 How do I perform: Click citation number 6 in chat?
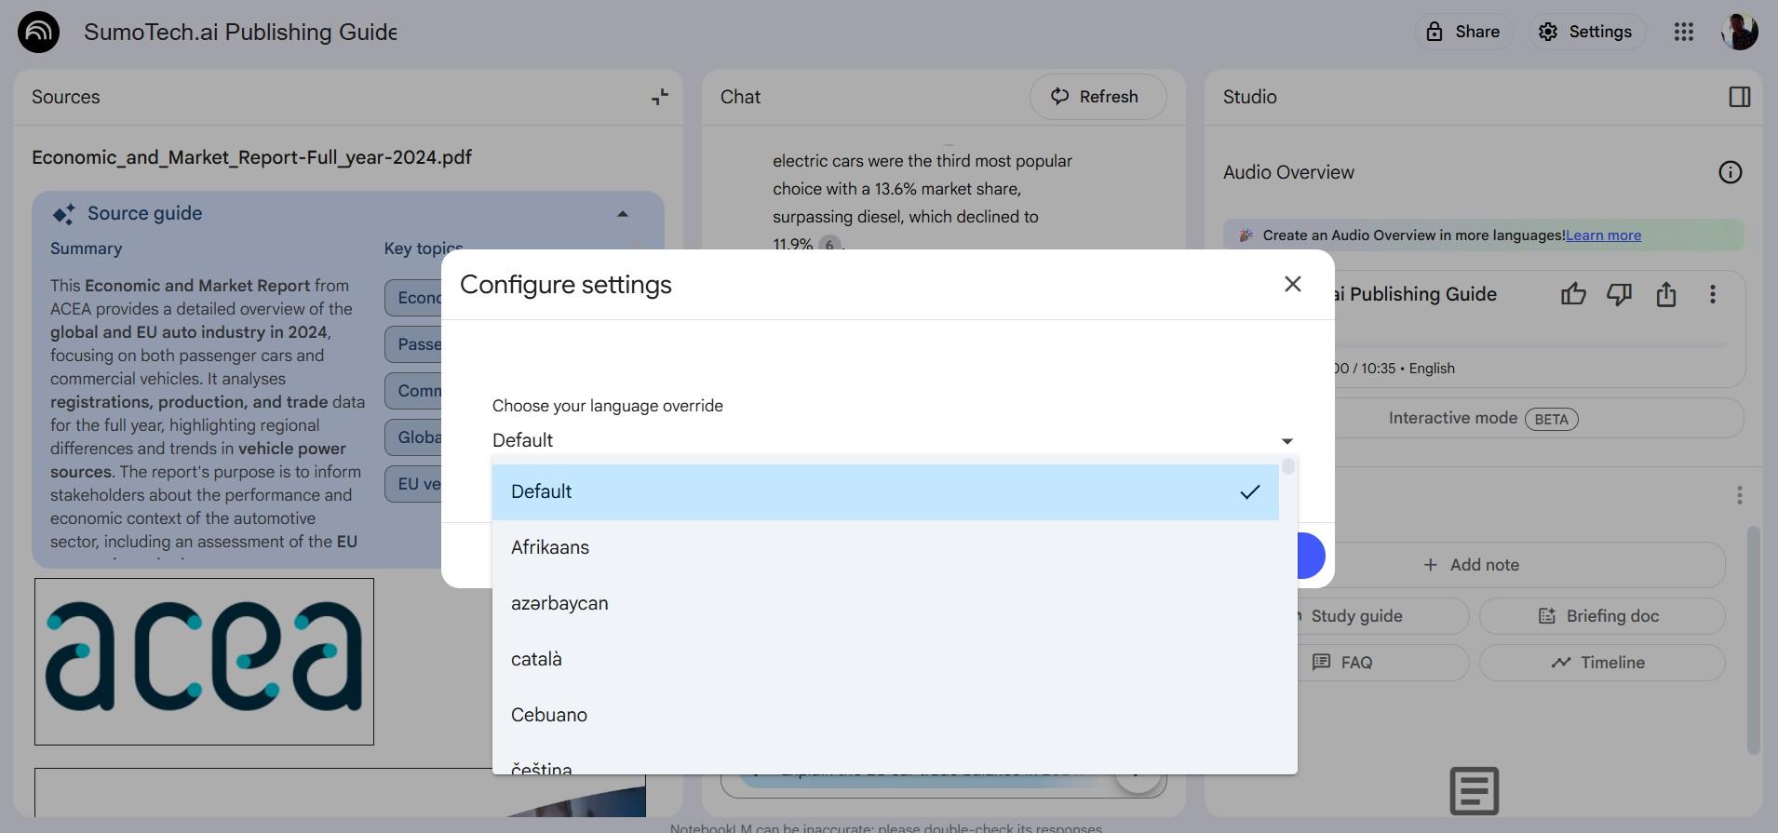(829, 245)
